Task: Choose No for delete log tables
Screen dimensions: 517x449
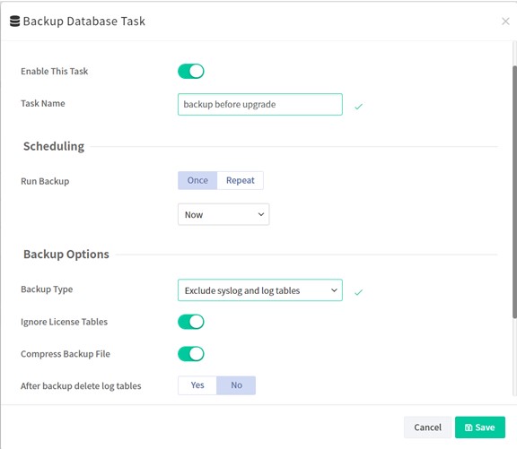Action: (x=236, y=385)
